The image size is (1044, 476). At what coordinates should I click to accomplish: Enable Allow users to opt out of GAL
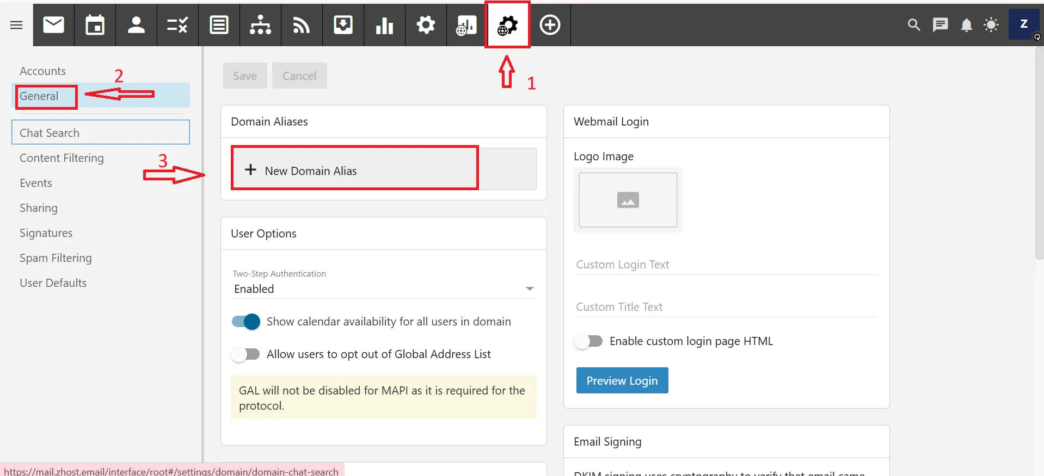click(x=245, y=354)
